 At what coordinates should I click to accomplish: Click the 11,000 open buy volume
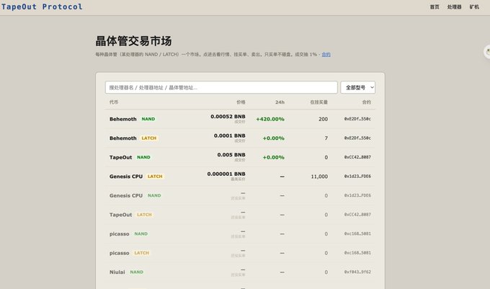coord(319,177)
